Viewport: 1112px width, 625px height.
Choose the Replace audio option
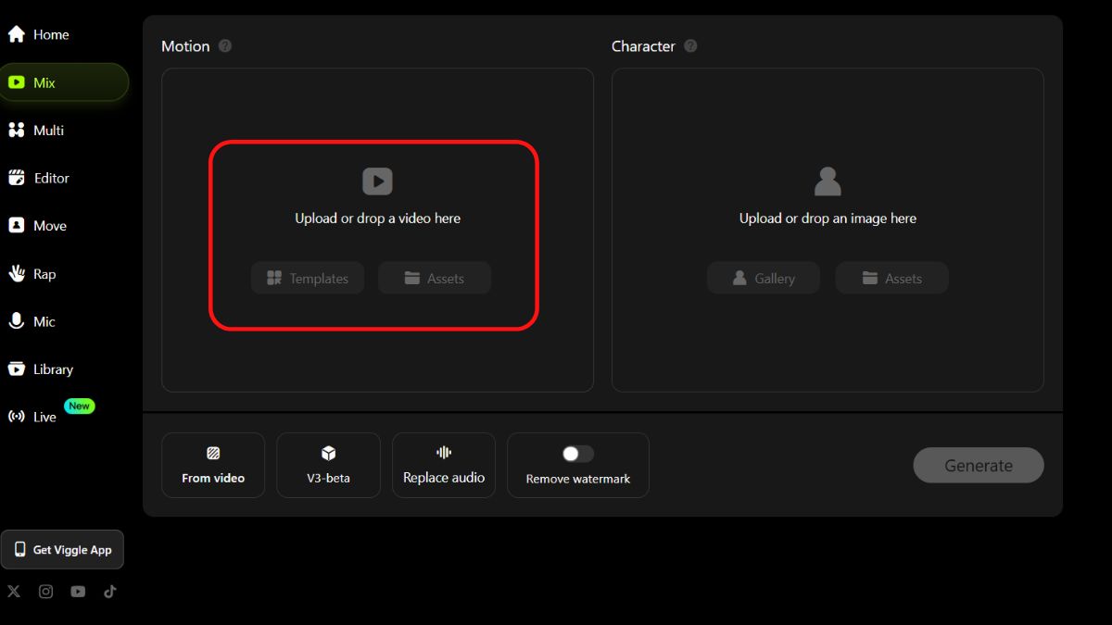pyautogui.click(x=444, y=465)
